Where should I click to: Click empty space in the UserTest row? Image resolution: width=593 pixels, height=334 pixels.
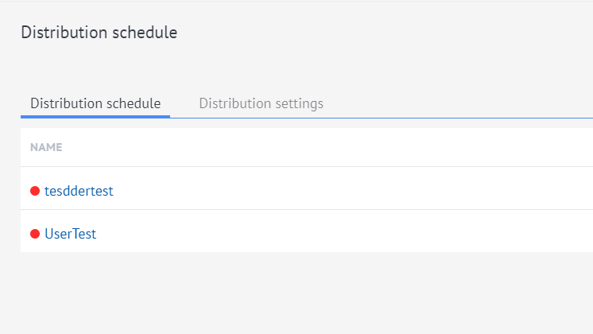358,234
